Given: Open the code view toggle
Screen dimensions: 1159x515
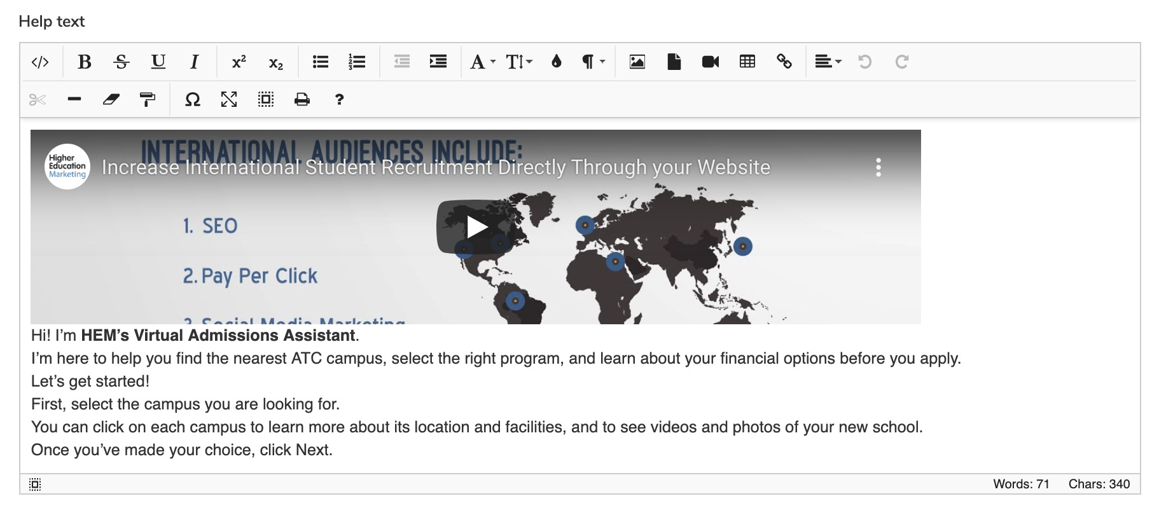Looking at the screenshot, I should click(40, 62).
